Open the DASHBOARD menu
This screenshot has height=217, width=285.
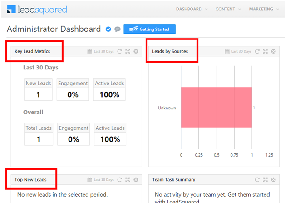point(192,9)
